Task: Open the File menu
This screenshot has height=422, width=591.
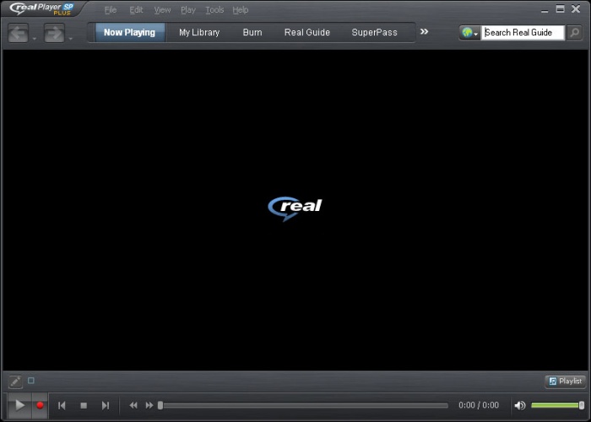Action: coord(111,10)
